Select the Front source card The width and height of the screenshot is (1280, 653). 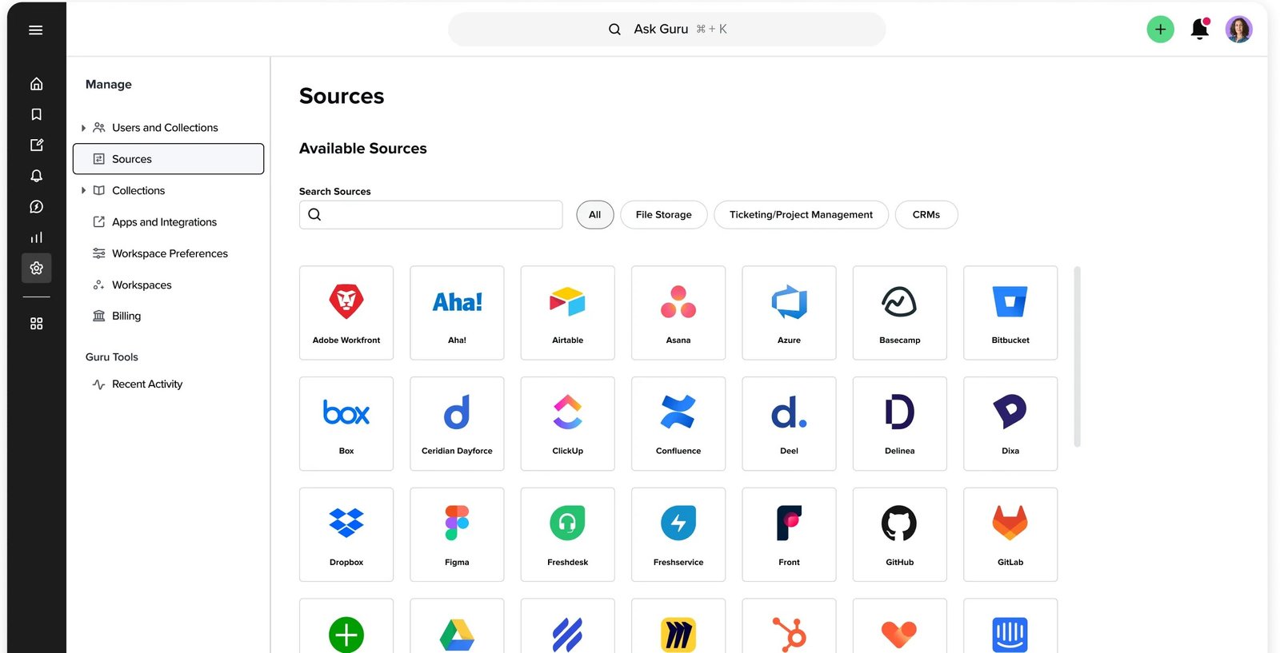tap(789, 535)
